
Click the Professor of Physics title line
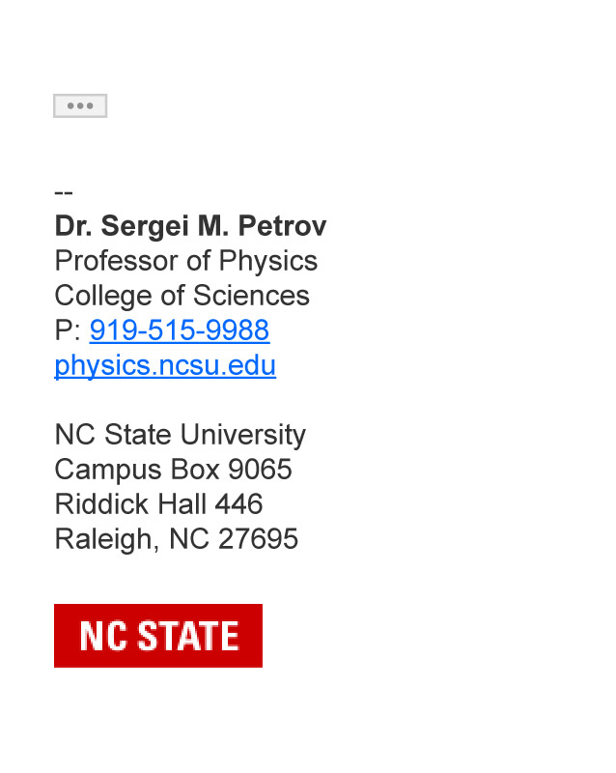click(186, 261)
